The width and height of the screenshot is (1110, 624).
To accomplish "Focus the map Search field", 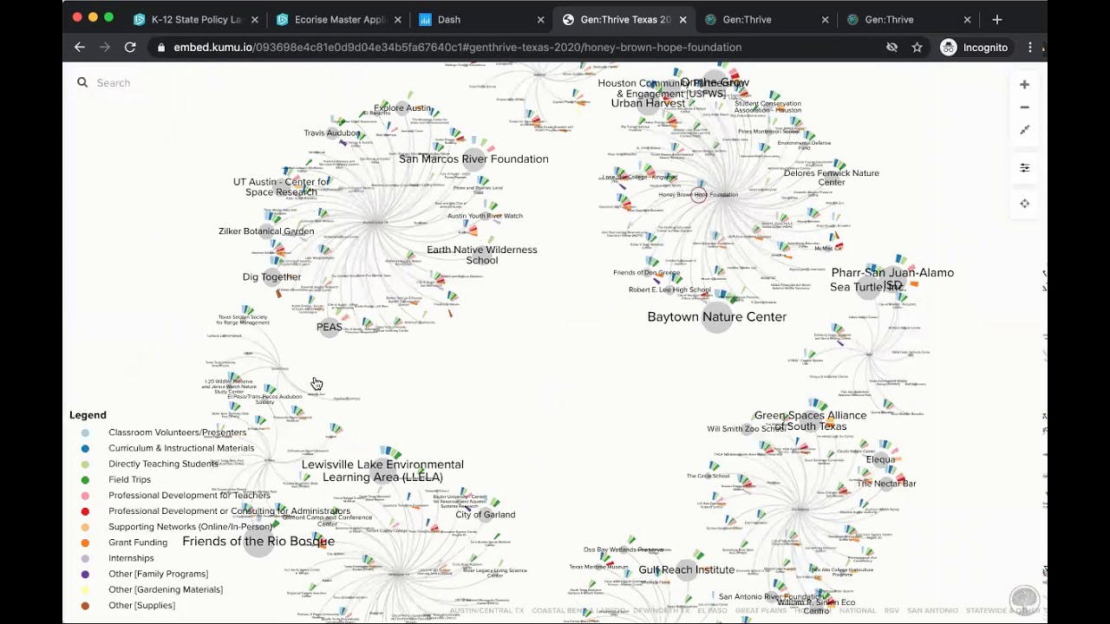I will pos(114,82).
